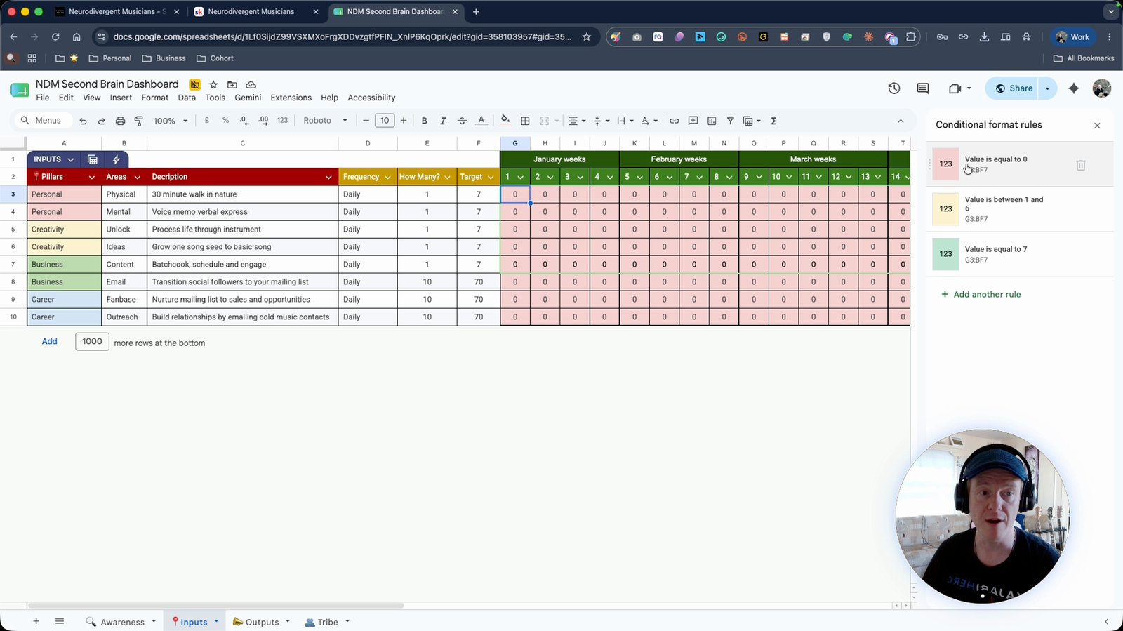Expand the Frequency column filter dropdown

pyautogui.click(x=387, y=178)
